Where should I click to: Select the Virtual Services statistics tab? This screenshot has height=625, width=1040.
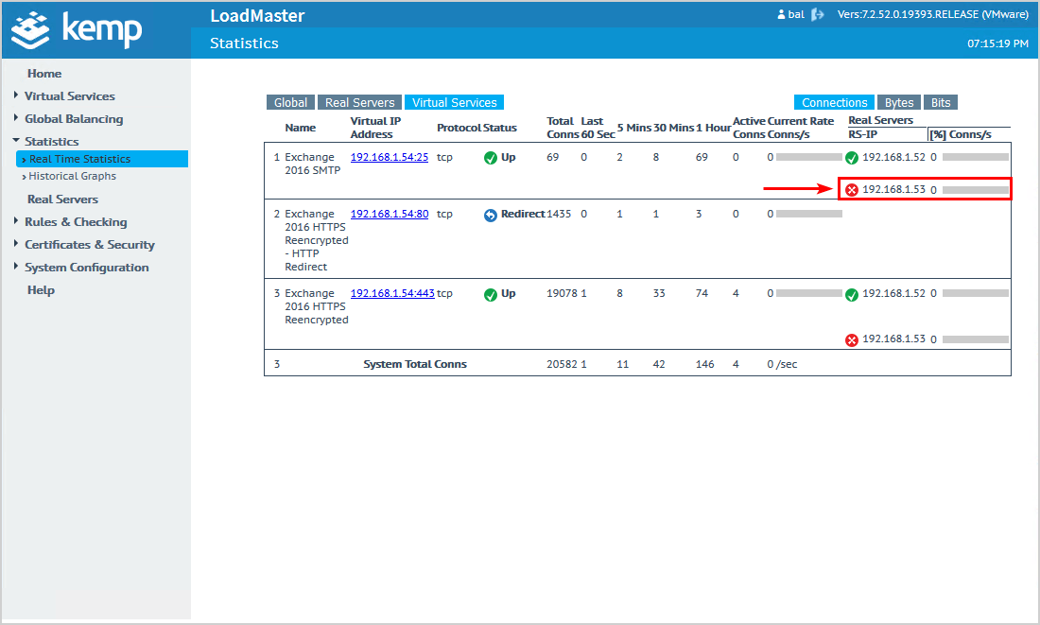tap(455, 102)
